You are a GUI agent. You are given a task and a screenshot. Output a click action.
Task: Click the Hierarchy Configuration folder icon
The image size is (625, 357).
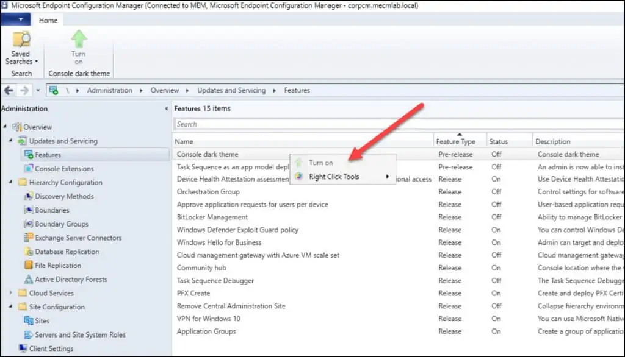(x=23, y=182)
